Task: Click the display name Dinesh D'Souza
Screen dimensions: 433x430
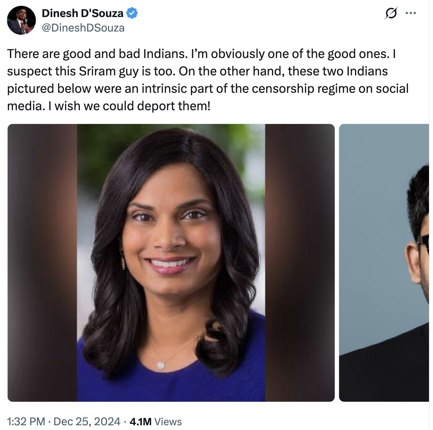Action: click(83, 13)
